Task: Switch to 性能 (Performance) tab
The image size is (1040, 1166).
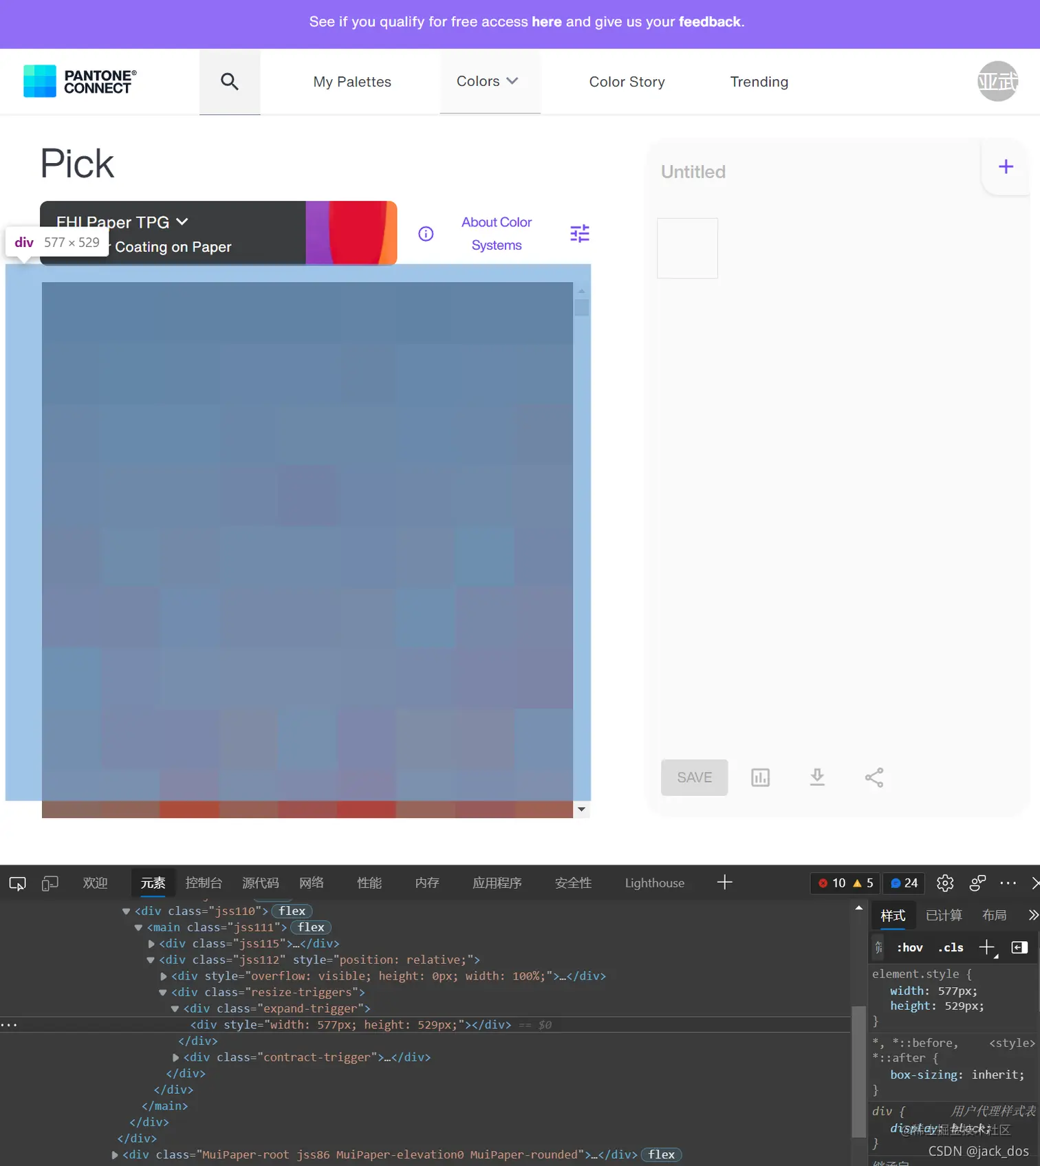Action: (x=369, y=883)
